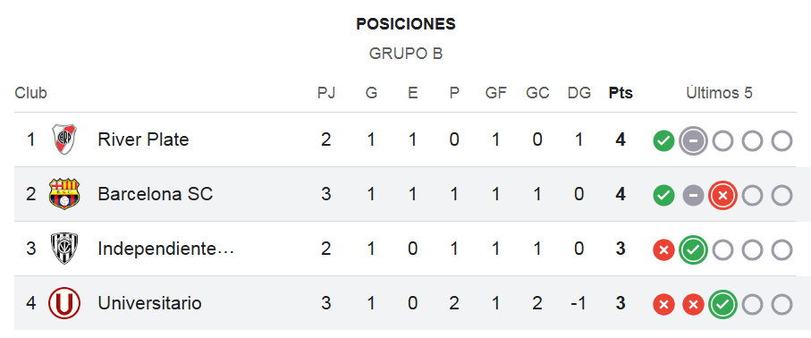This screenshot has width=811, height=338.
Task: Select Barcelona SC's red loss result icon
Action: pos(722,195)
